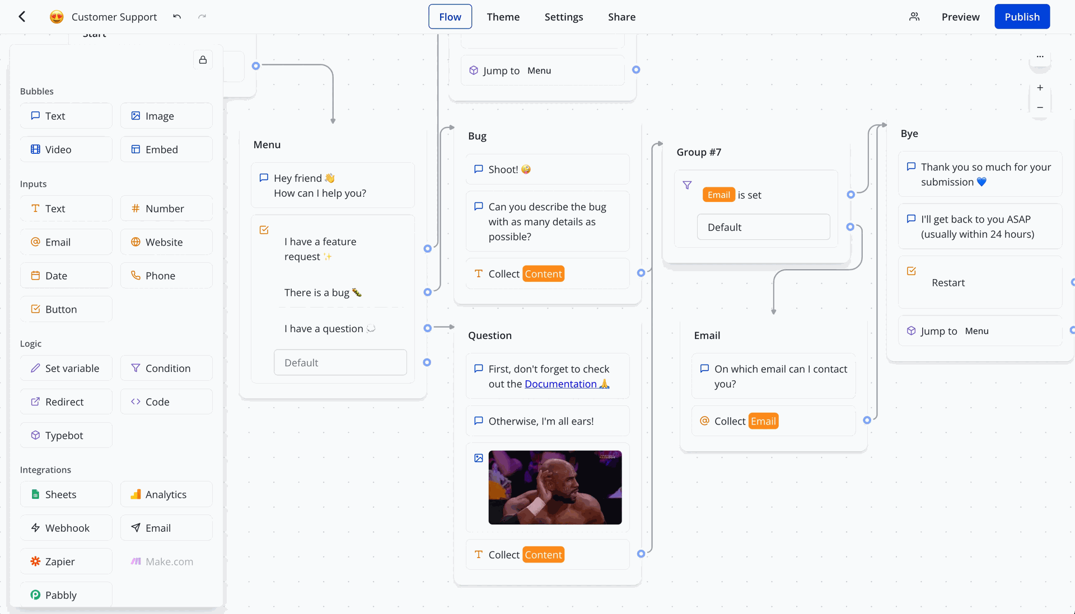
Task: Open the Settings tab
Action: [x=563, y=17]
